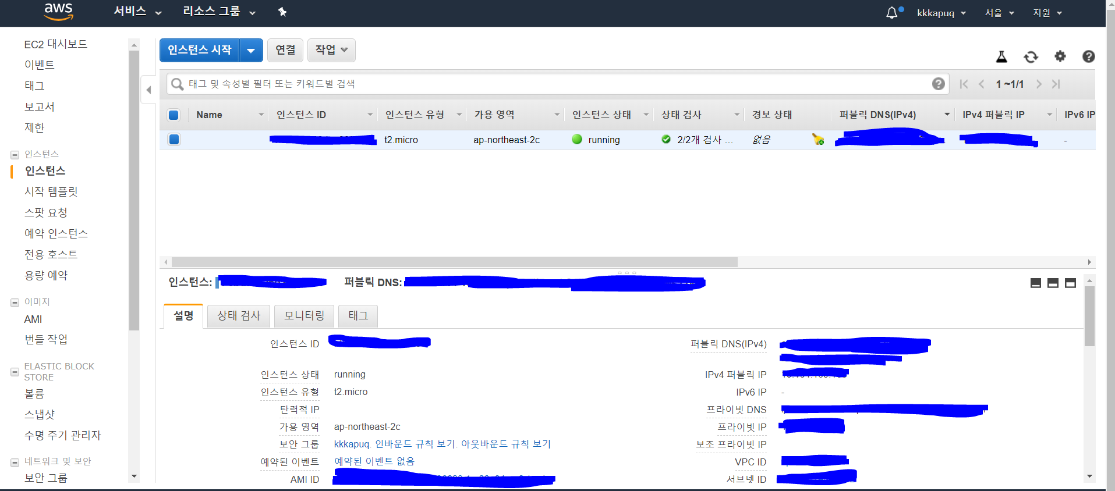Switch to the 설명 tab
The width and height of the screenshot is (1115, 491).
pos(183,316)
